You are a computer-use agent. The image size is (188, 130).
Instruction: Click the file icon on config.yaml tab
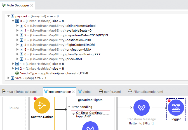(x=101, y=92)
